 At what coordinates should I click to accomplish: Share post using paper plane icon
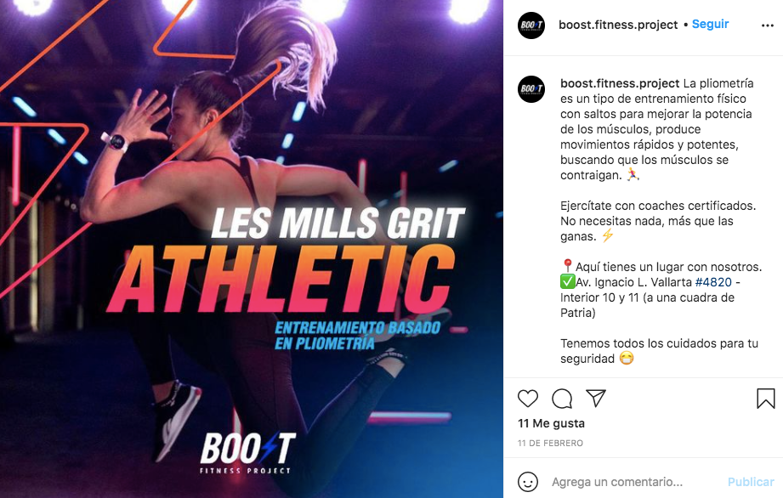[x=596, y=398]
